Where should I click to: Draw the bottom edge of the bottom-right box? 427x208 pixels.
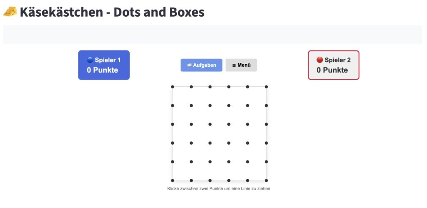pyautogui.click(x=257, y=180)
